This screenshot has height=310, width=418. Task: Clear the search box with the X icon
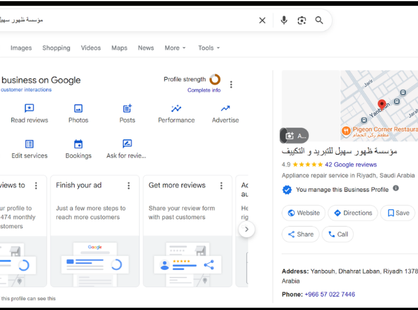point(262,20)
